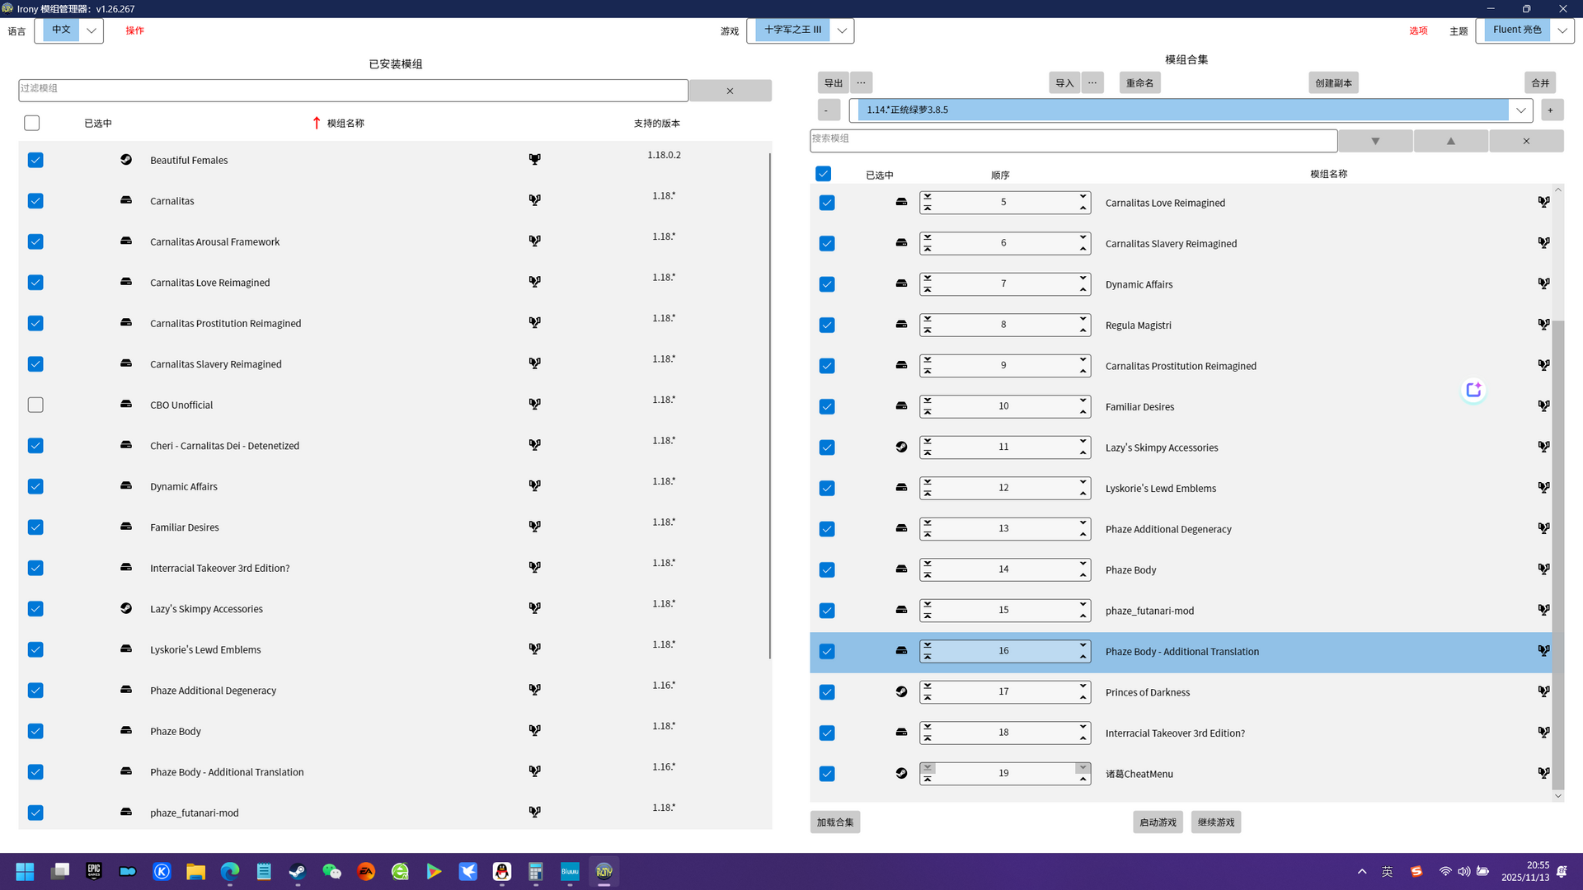Click the sort arrow next to 模组名称 header

(316, 123)
